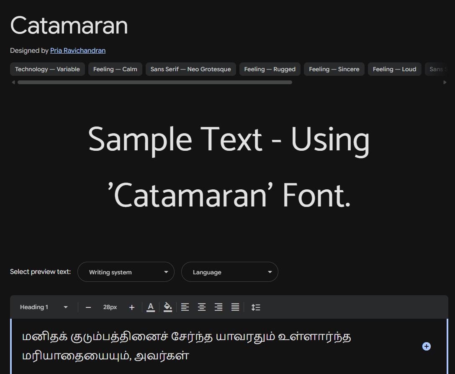Align text right

pos(219,307)
